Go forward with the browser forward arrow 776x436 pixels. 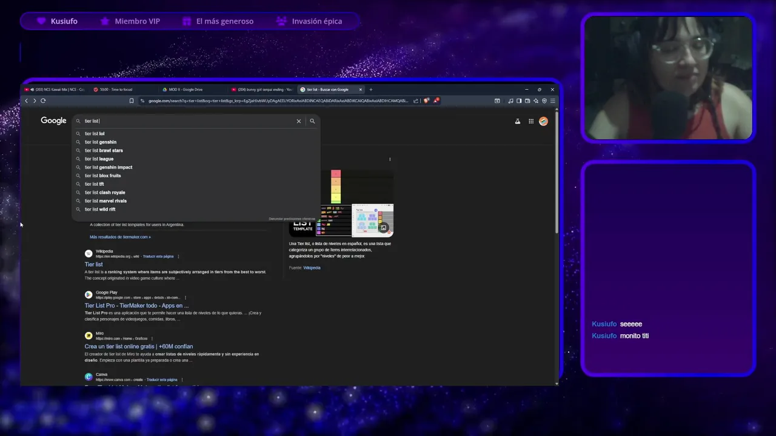click(x=35, y=101)
